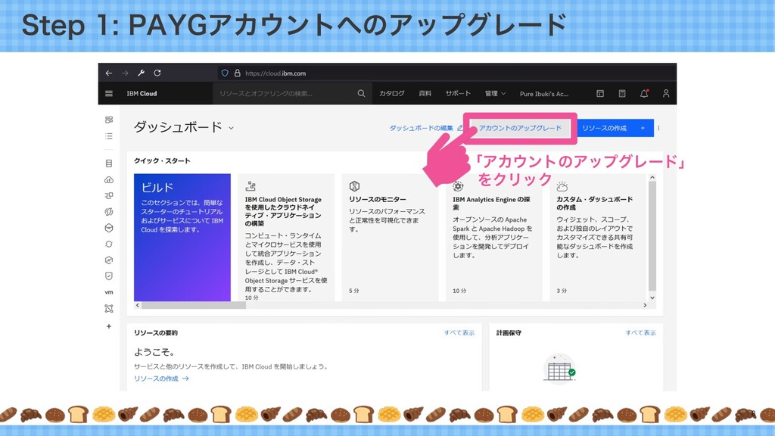Select the ビルド quick start tile
Viewport: 775px width, 436px height.
click(x=182, y=237)
